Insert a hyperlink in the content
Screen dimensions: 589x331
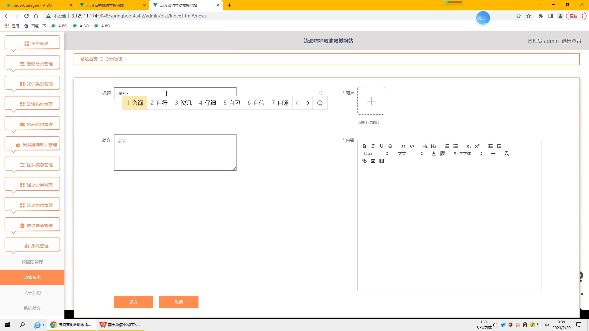pyautogui.click(x=364, y=161)
